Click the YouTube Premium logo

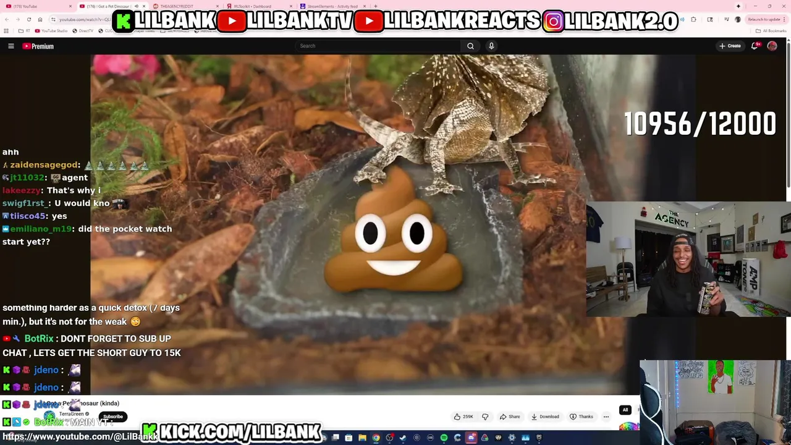(38, 46)
